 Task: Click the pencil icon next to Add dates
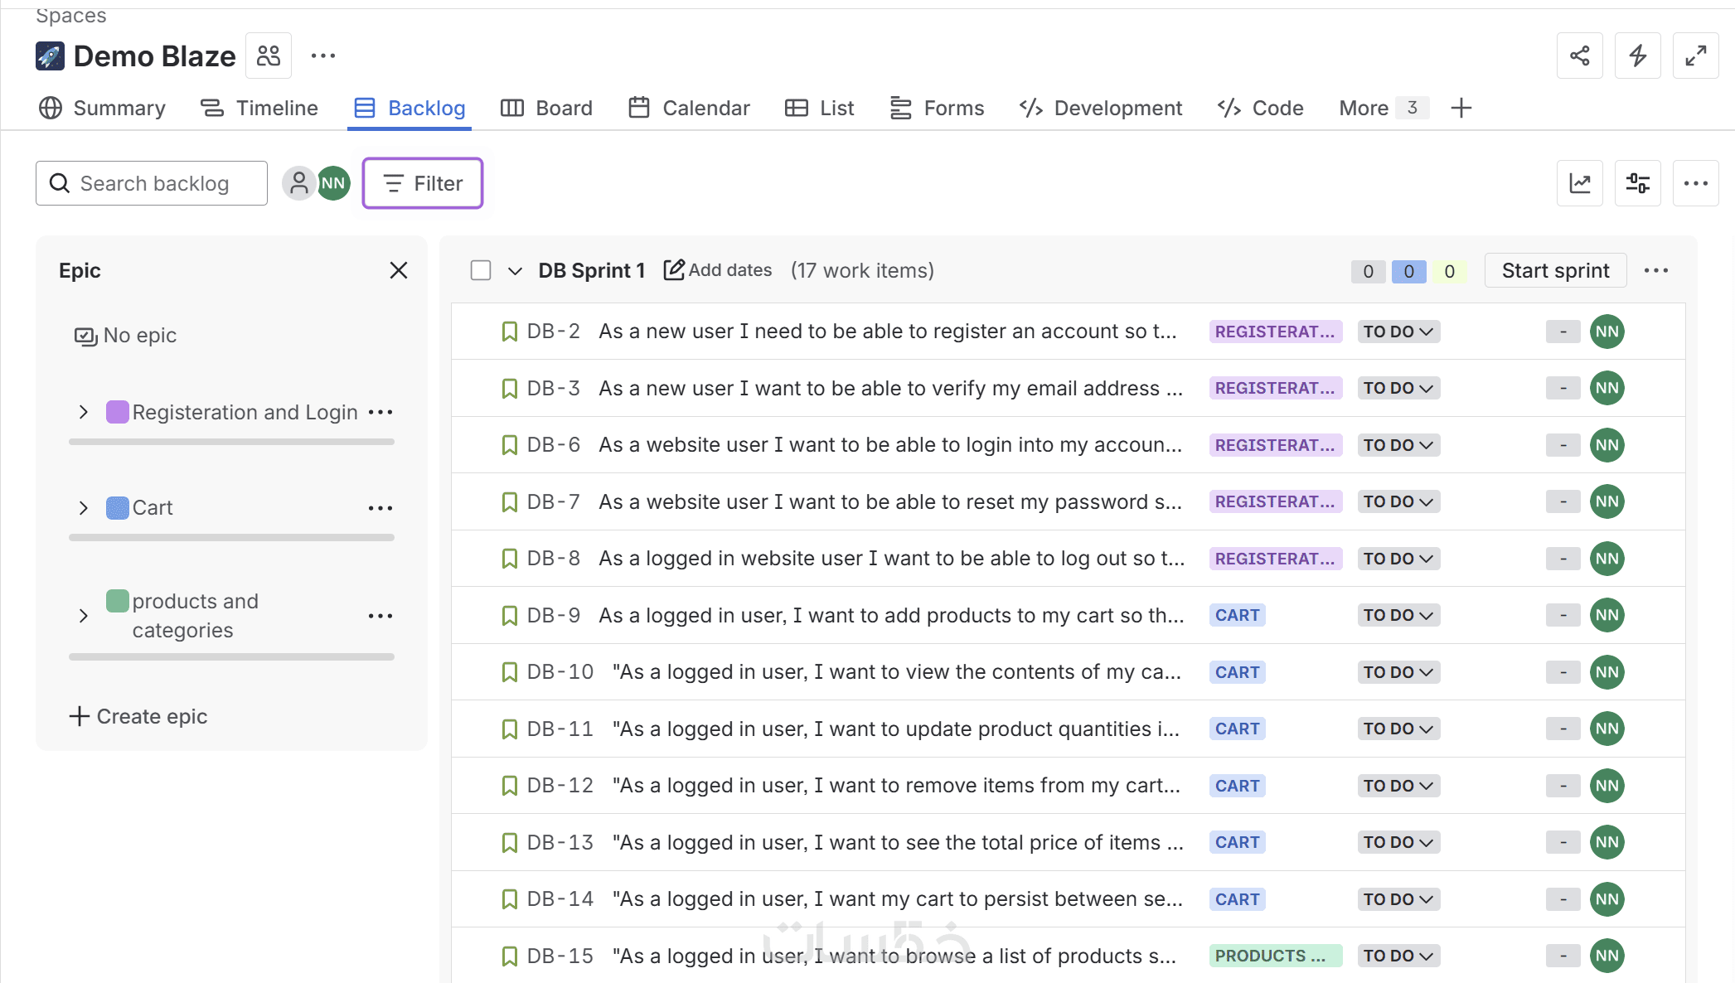[x=674, y=270]
